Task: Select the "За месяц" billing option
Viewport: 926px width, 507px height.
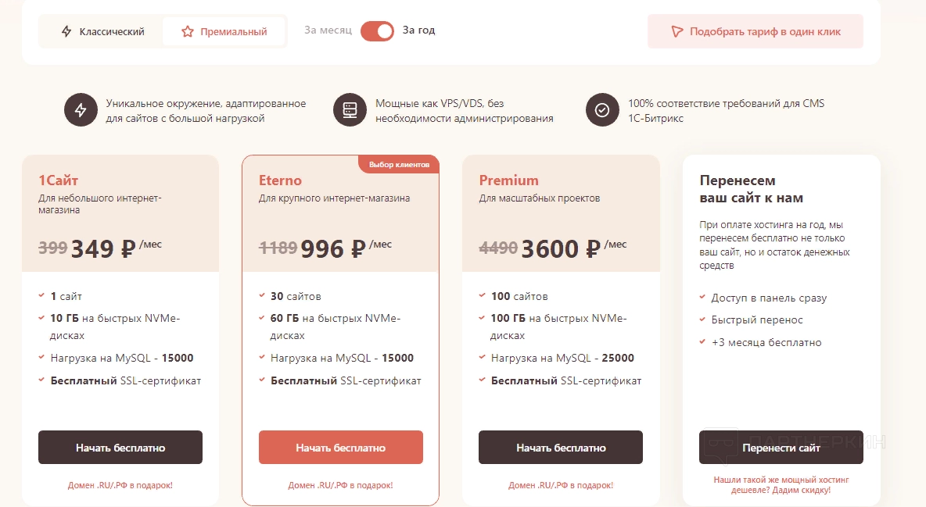Action: pyautogui.click(x=328, y=31)
